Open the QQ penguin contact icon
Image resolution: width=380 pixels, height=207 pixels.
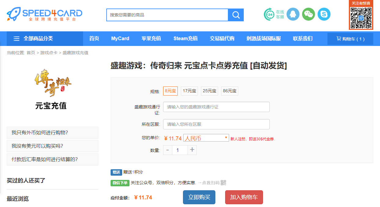pyautogui.click(x=293, y=14)
